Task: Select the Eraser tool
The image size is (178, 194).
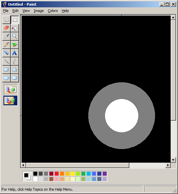Action: coord(6,28)
